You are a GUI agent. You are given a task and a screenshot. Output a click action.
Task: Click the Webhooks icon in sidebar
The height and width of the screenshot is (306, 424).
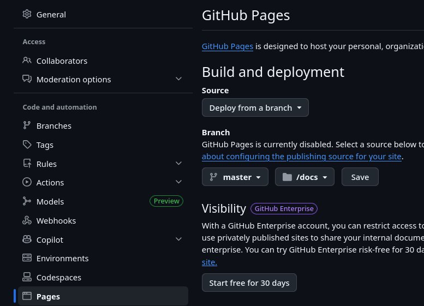pos(27,220)
